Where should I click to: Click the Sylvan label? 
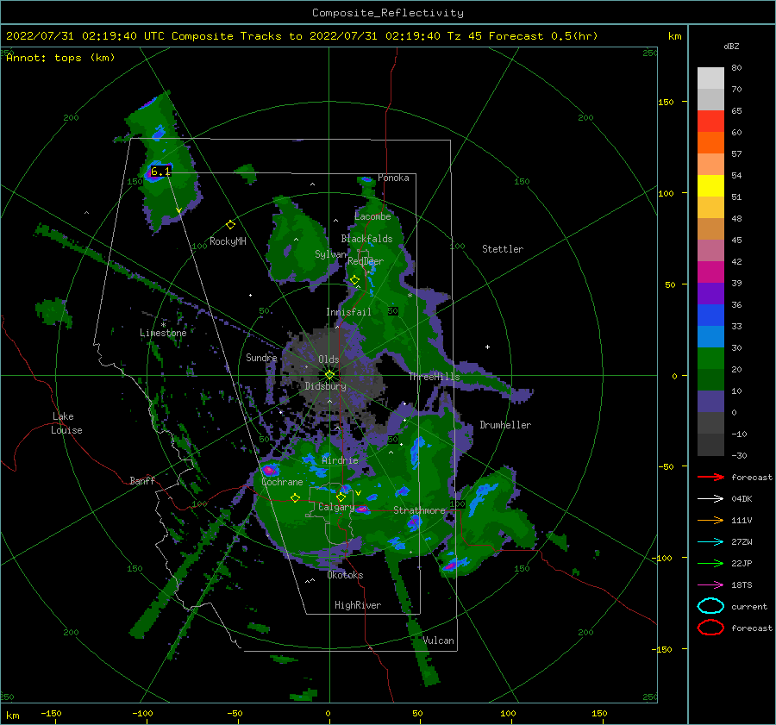pos(330,254)
